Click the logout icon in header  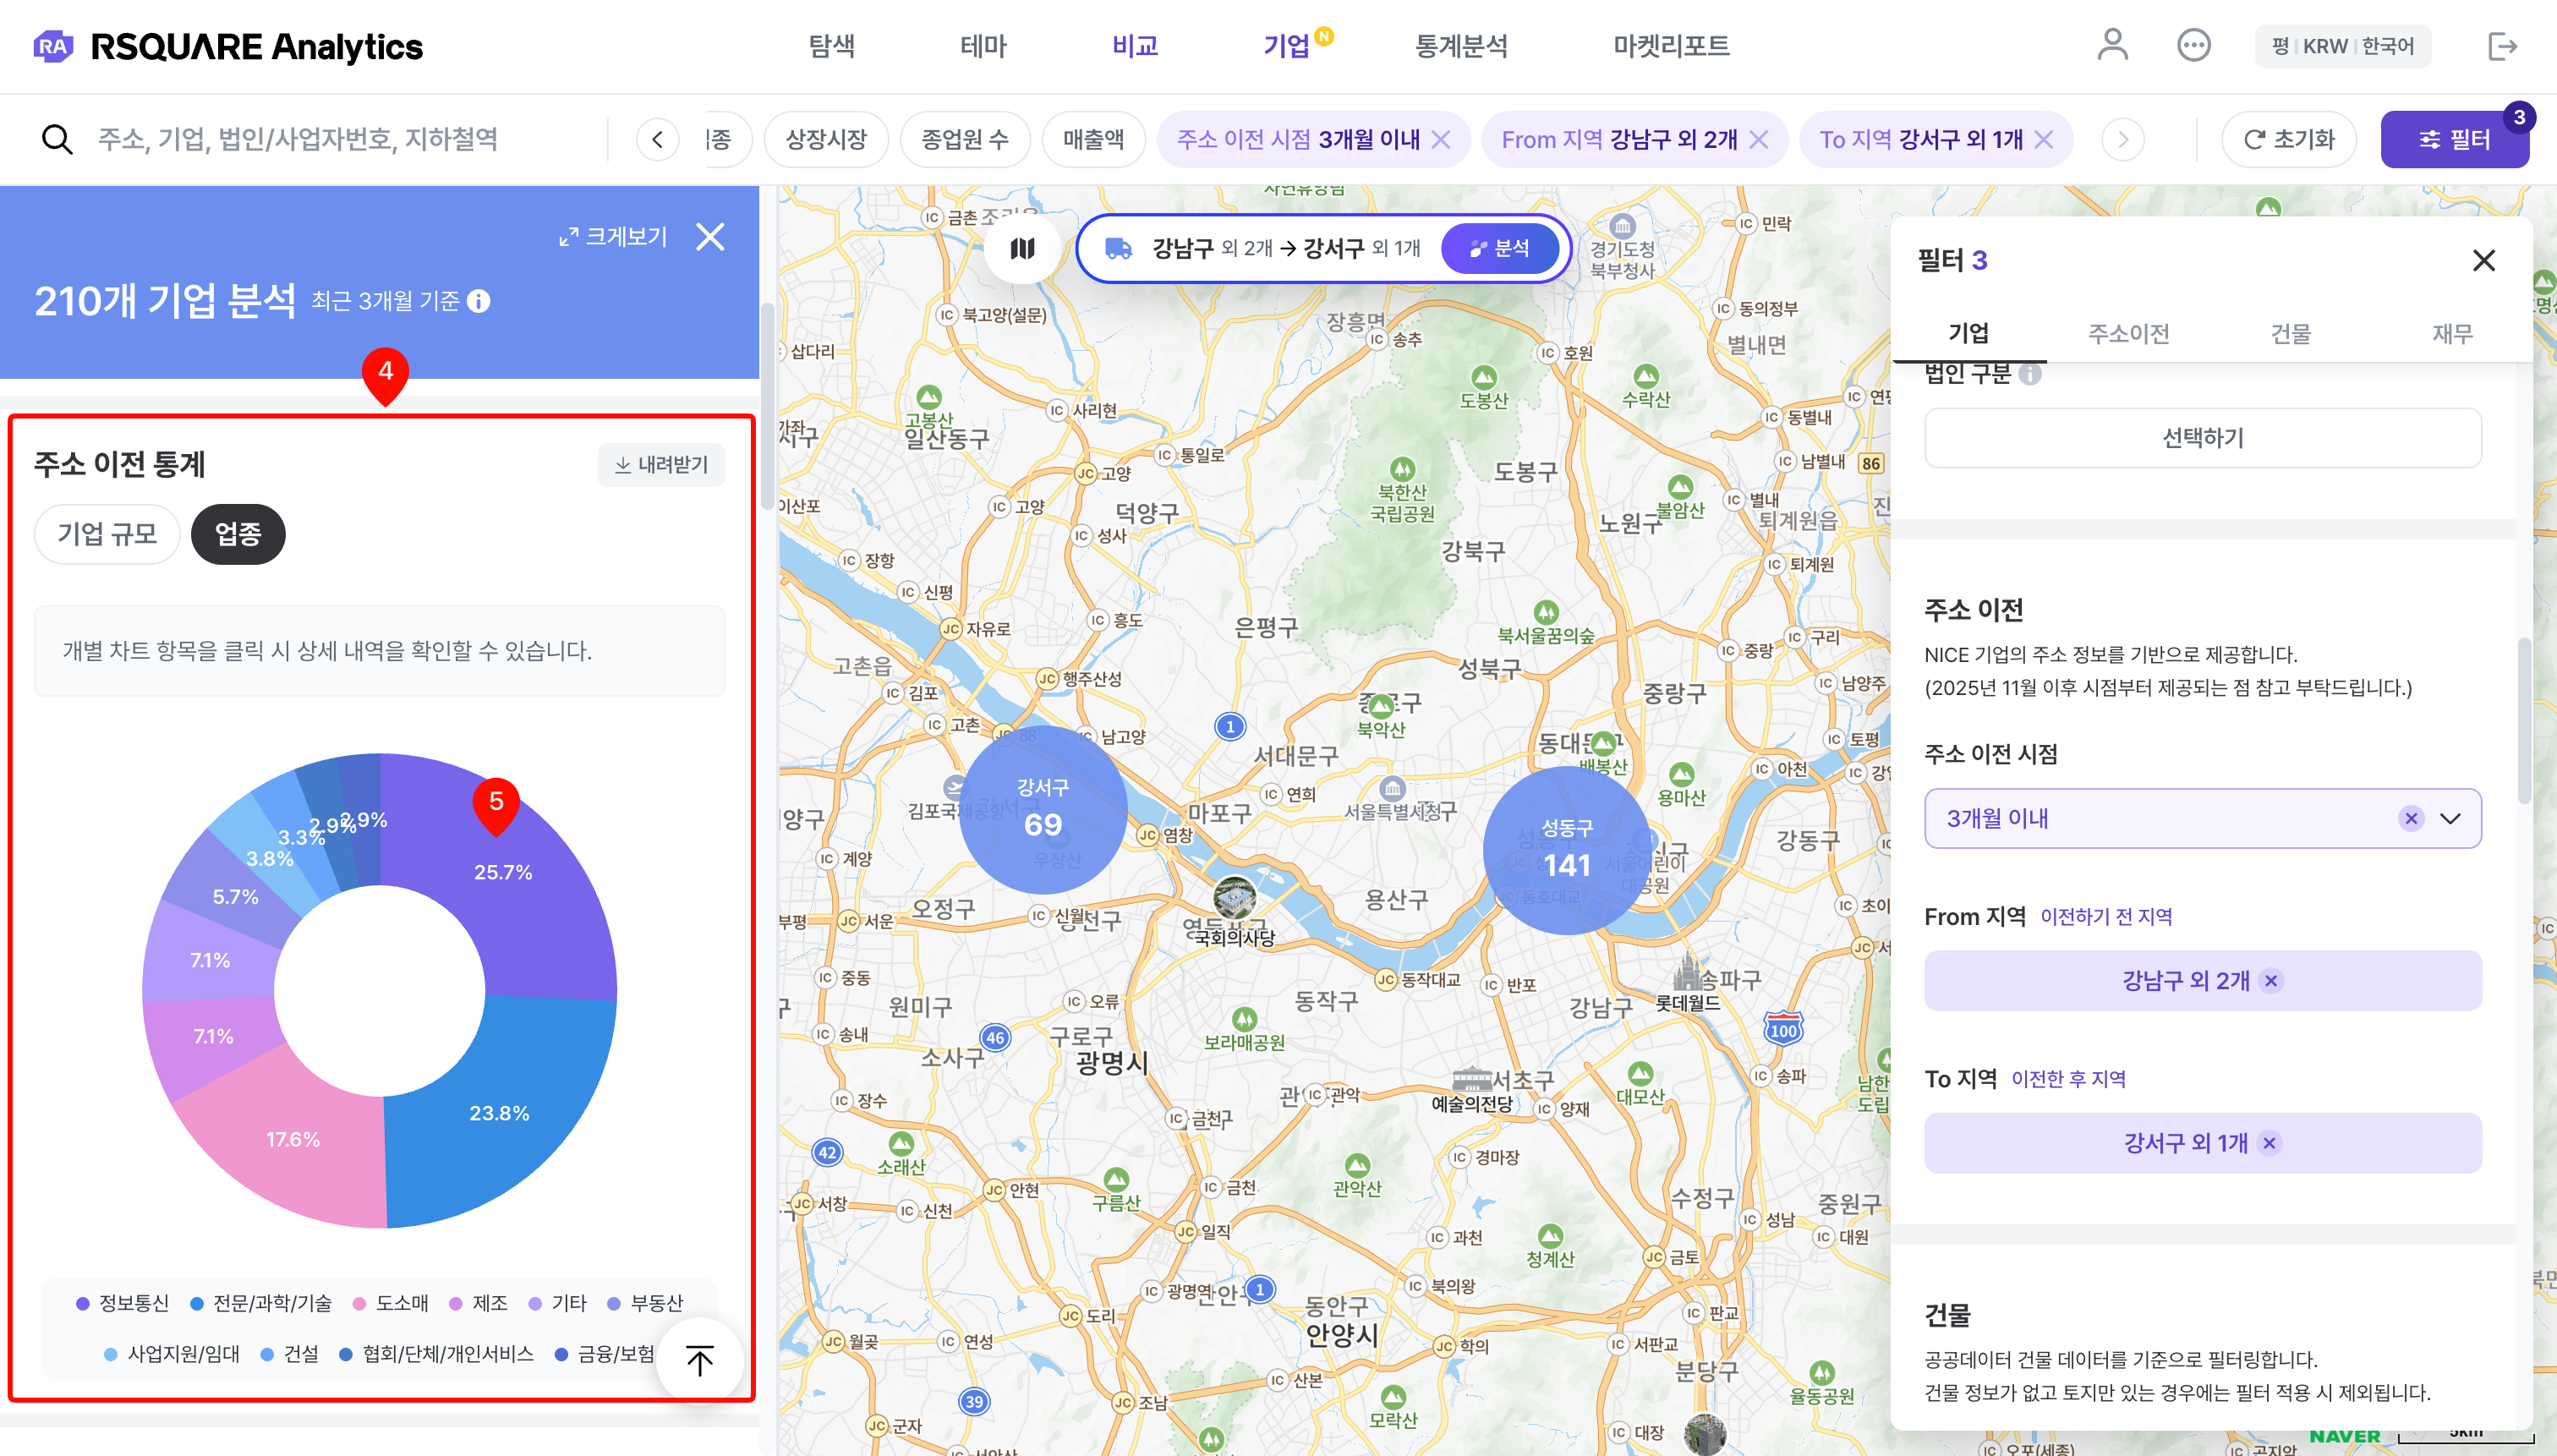coord(2501,46)
